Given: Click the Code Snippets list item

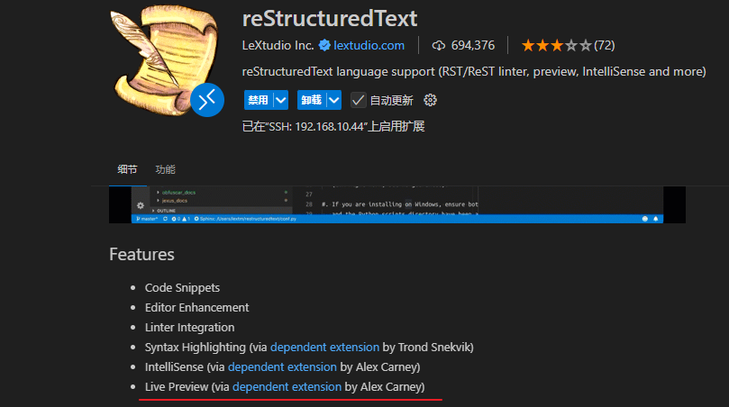Looking at the screenshot, I should click(x=182, y=287).
